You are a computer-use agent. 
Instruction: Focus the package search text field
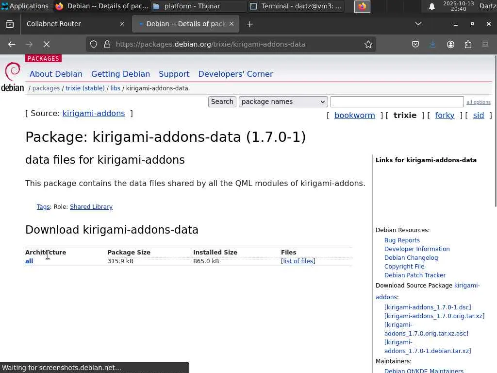397,102
